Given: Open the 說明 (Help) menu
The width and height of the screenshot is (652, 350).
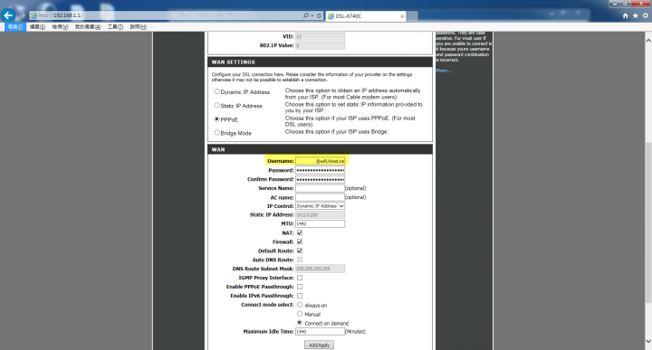Looking at the screenshot, I should (138, 26).
